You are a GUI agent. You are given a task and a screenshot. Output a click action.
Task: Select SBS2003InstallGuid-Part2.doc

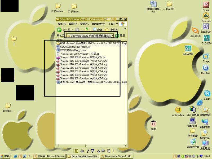point(73,47)
